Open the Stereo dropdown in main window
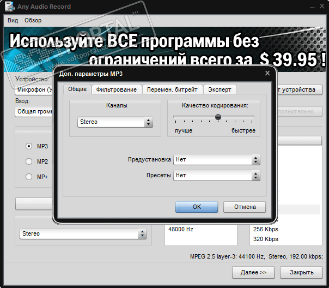 83,233
